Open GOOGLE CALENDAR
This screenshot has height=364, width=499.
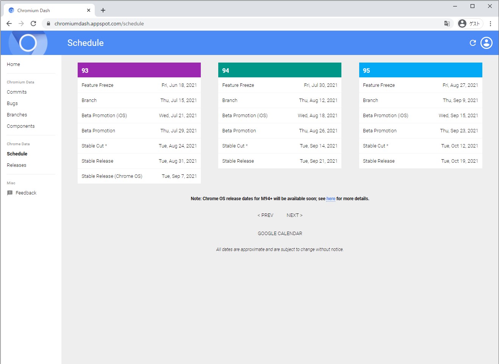[x=280, y=233]
